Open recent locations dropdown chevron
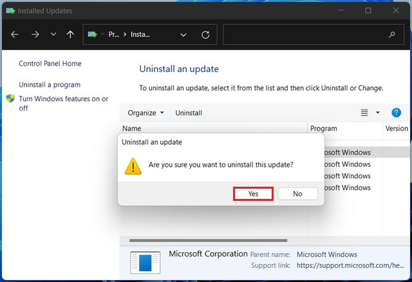Image resolution: width=412 pixels, height=282 pixels. [53, 34]
